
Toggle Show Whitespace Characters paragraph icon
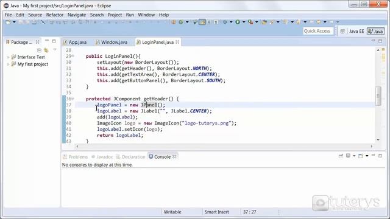(x=216, y=22)
